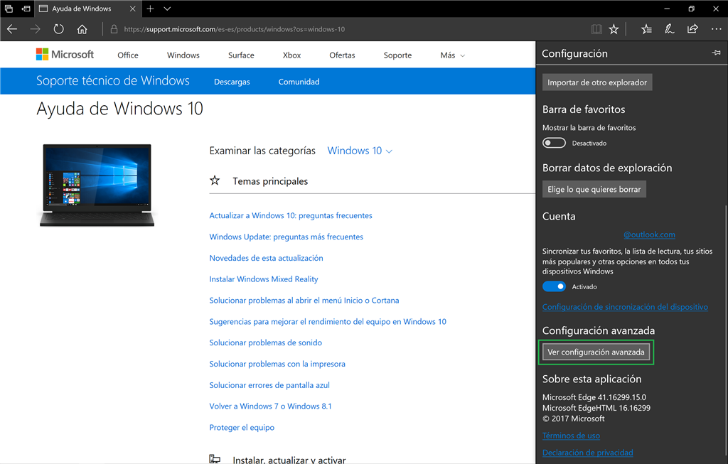
Task: Open Declaración de privacidad link
Action: click(x=587, y=453)
